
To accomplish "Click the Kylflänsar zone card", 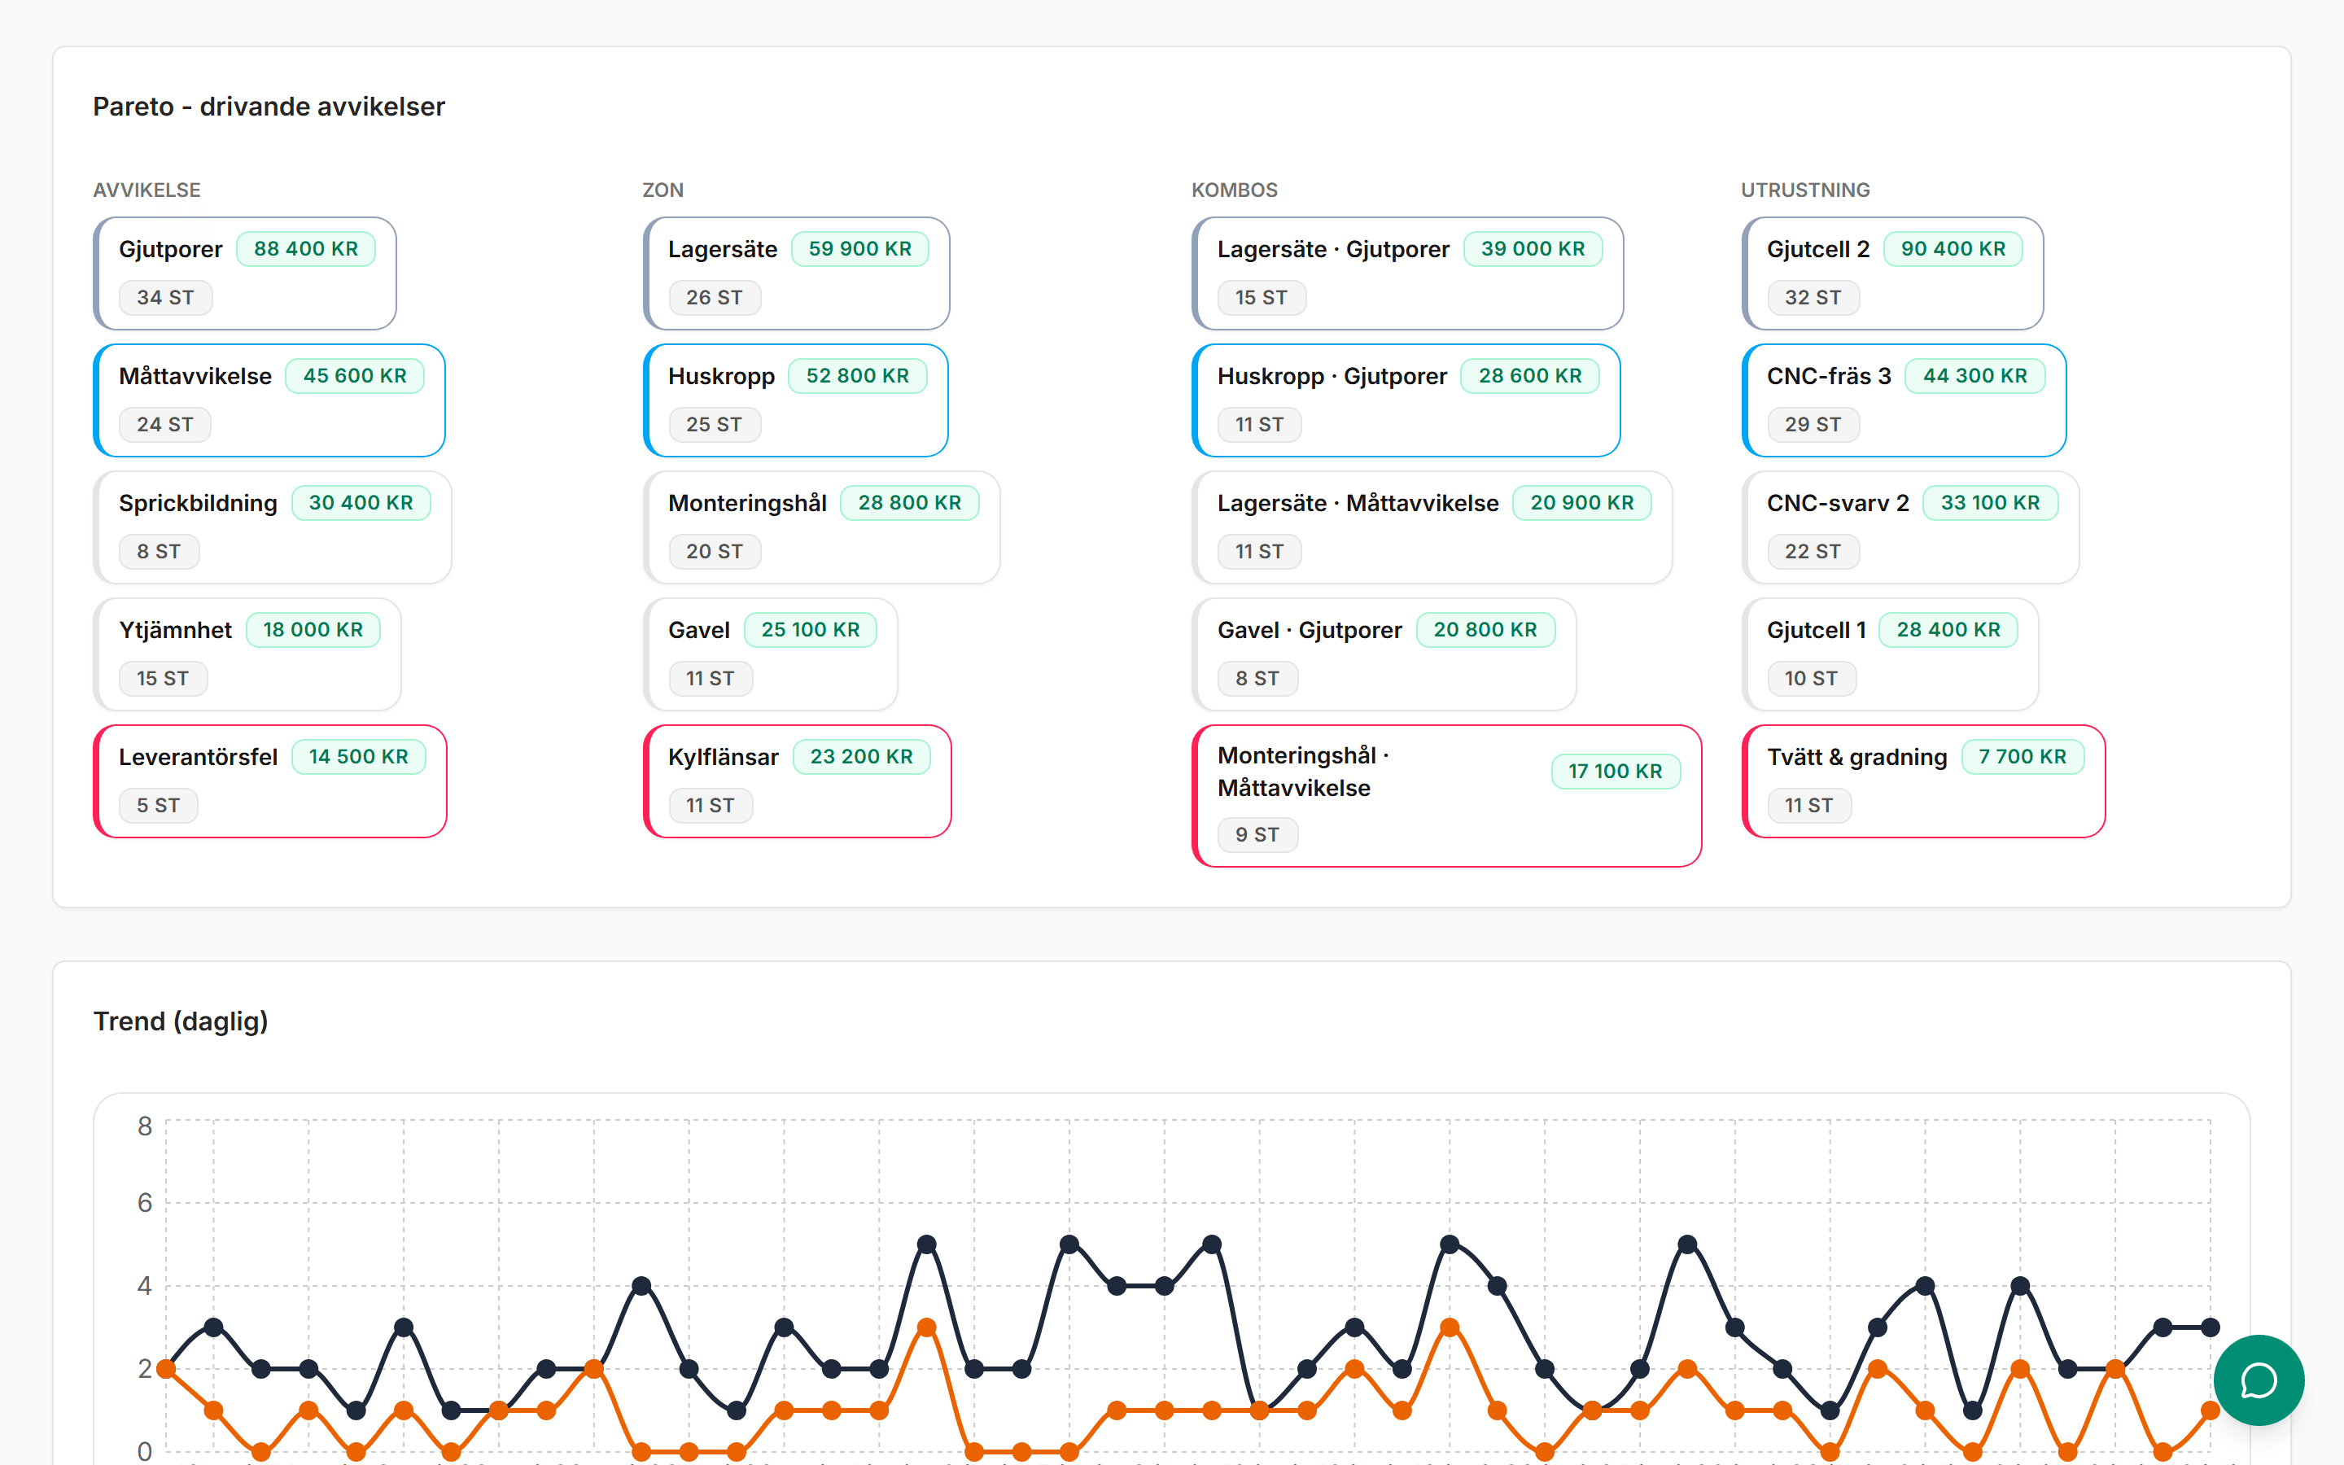I will (797, 781).
